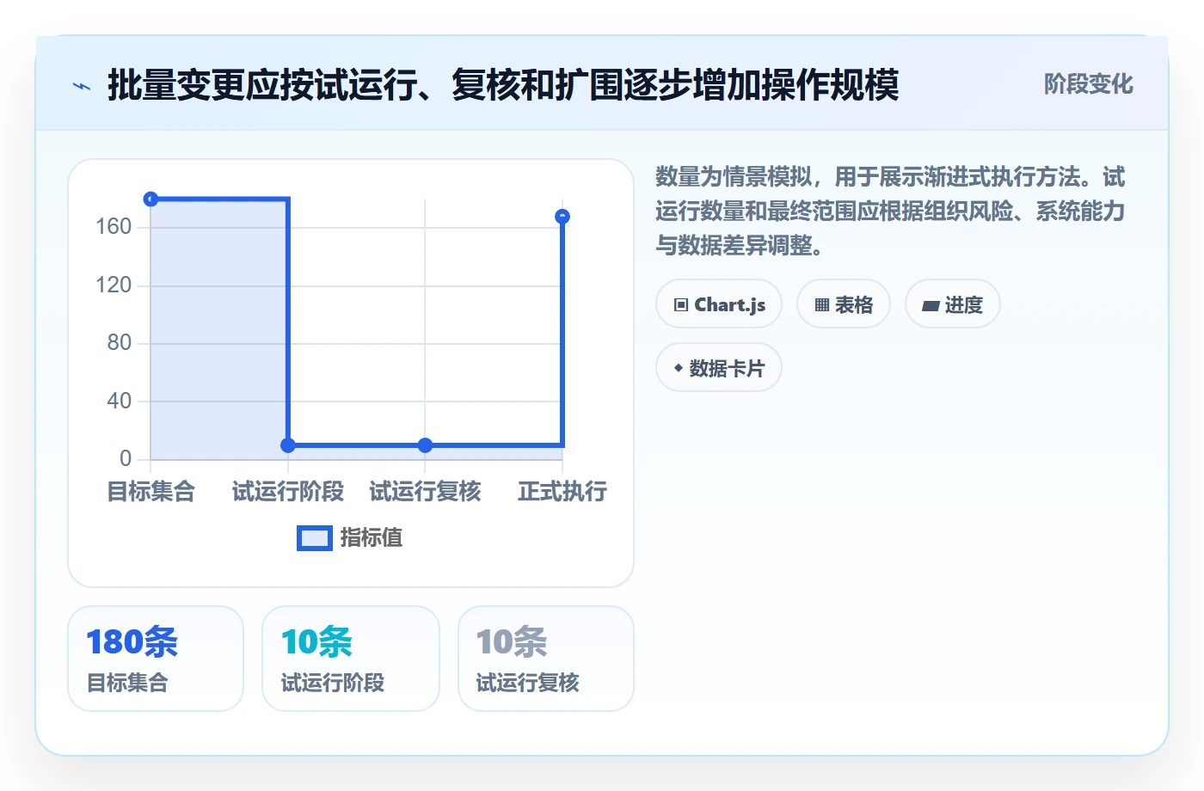
Task: Click the 40 y-axis tick value
Action: [x=120, y=402]
